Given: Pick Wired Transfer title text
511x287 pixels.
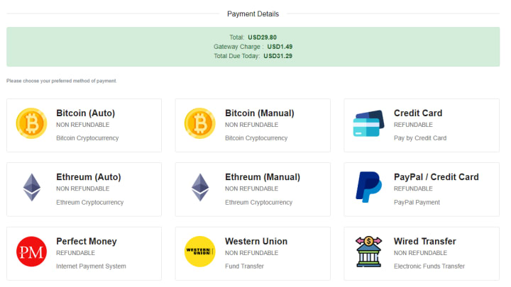Looking at the screenshot, I should (424, 242).
